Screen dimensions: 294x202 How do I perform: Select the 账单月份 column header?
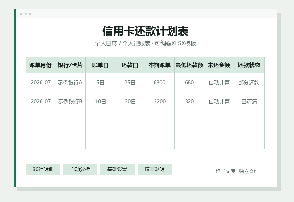(x=41, y=65)
